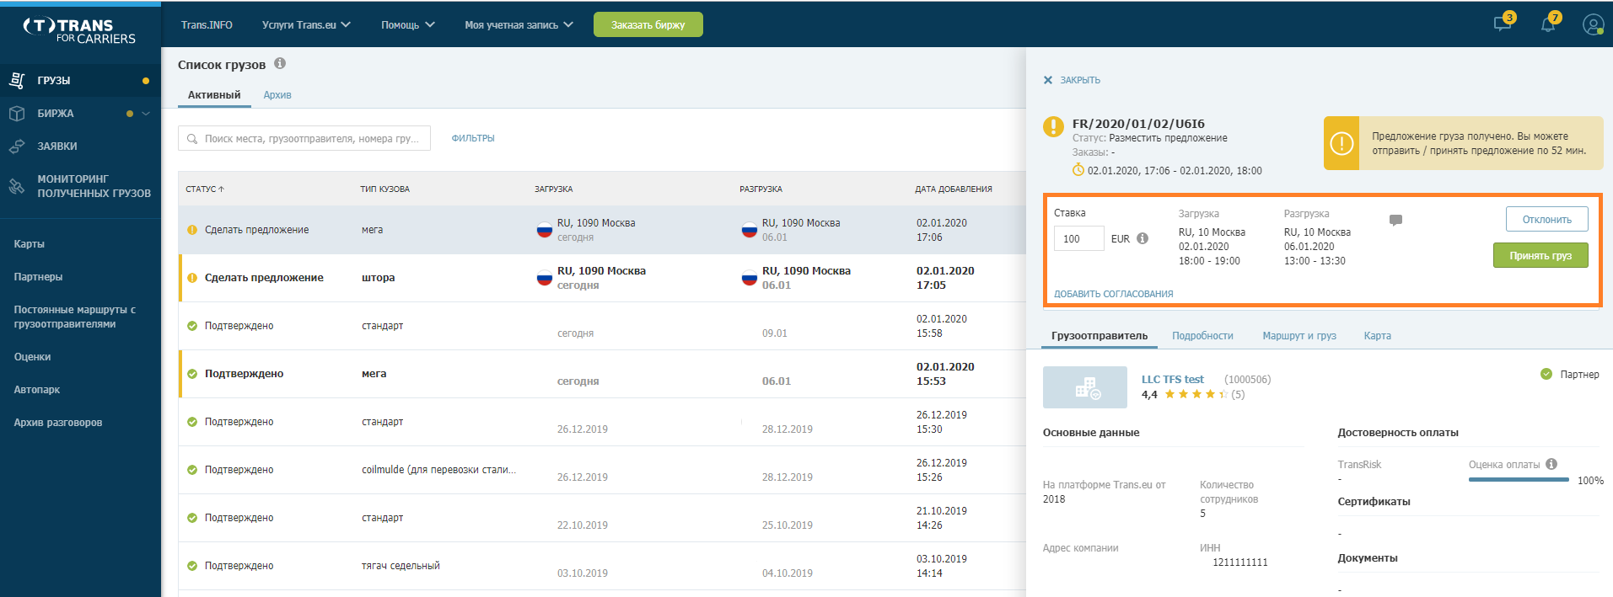The width and height of the screenshot is (1613, 597).
Task: Click the star rating of LLC TFS test
Action: pos(1196,394)
